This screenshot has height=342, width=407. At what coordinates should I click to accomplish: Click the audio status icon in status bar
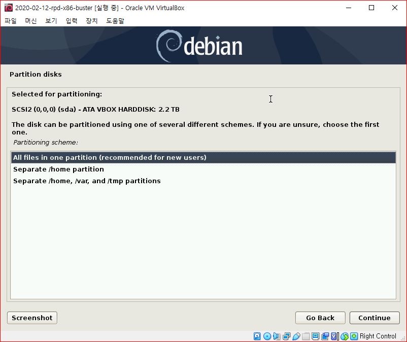pyautogui.click(x=277, y=336)
